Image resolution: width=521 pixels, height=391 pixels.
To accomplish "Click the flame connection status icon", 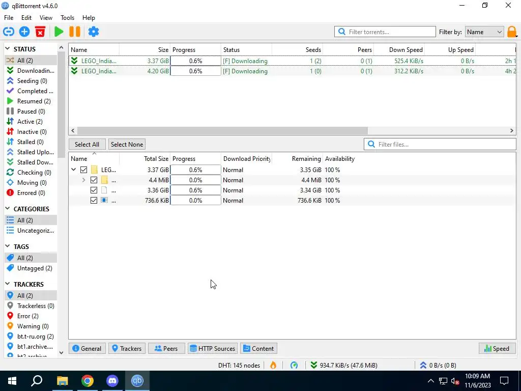I will pos(273,366).
